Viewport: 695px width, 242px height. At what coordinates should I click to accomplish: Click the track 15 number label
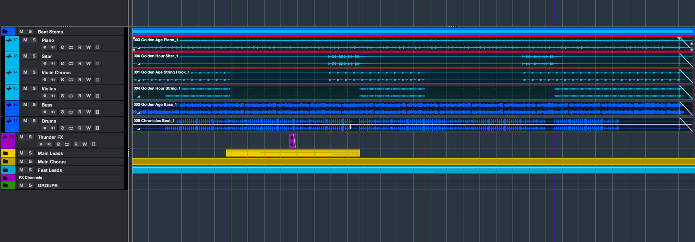pyautogui.click(x=15, y=88)
